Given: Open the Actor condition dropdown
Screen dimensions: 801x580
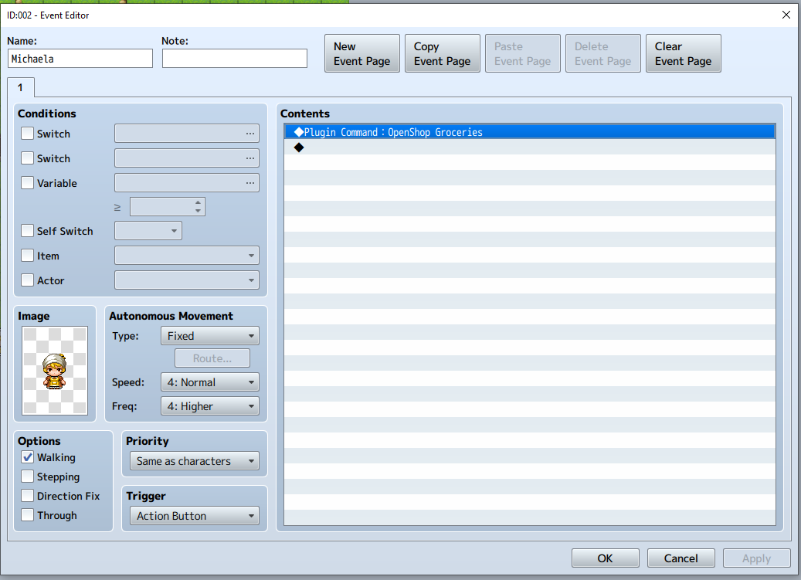Looking at the screenshot, I should pos(187,280).
